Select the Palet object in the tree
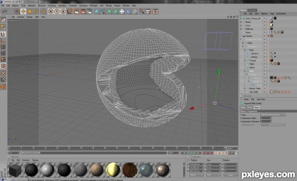 pyautogui.click(x=252, y=64)
